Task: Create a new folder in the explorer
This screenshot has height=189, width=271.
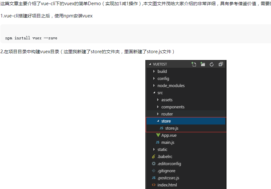Action: (x=202, y=64)
